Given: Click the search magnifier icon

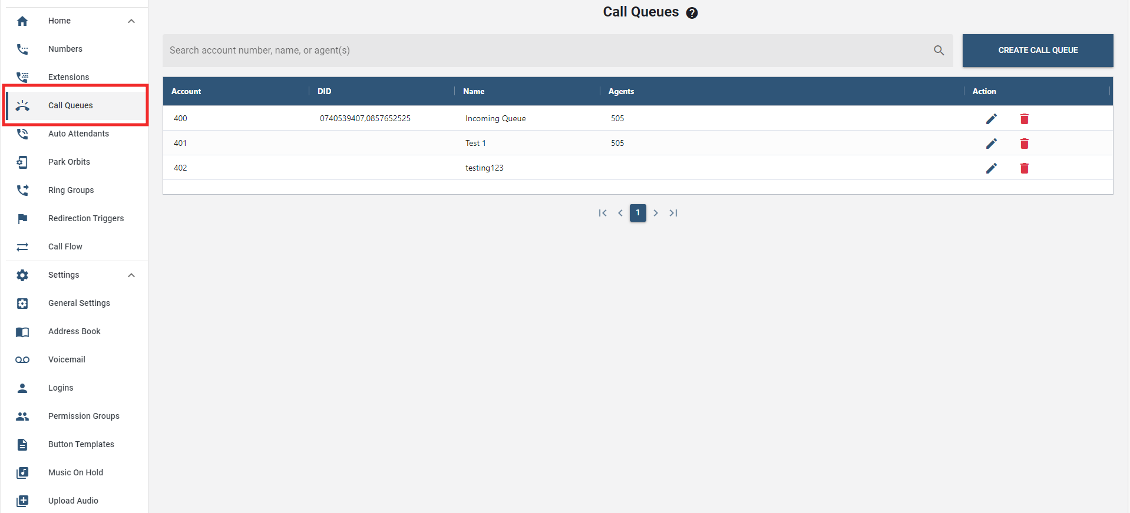Looking at the screenshot, I should click(939, 51).
